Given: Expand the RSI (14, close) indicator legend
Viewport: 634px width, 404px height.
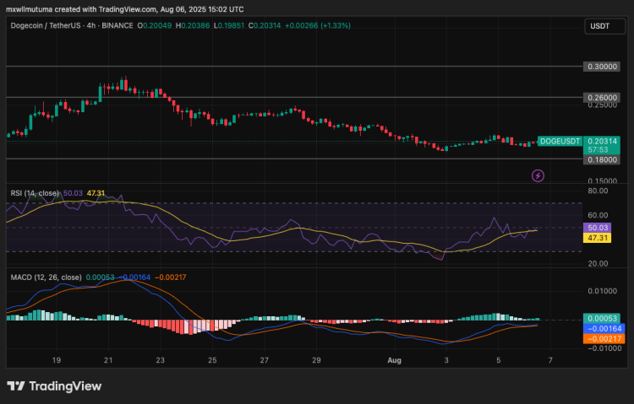Looking at the screenshot, I should pos(34,193).
